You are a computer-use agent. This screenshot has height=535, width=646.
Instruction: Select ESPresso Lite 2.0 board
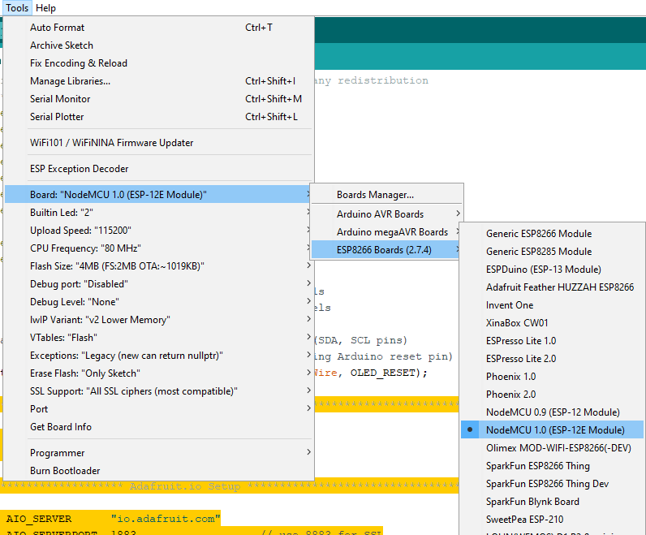pos(552,359)
